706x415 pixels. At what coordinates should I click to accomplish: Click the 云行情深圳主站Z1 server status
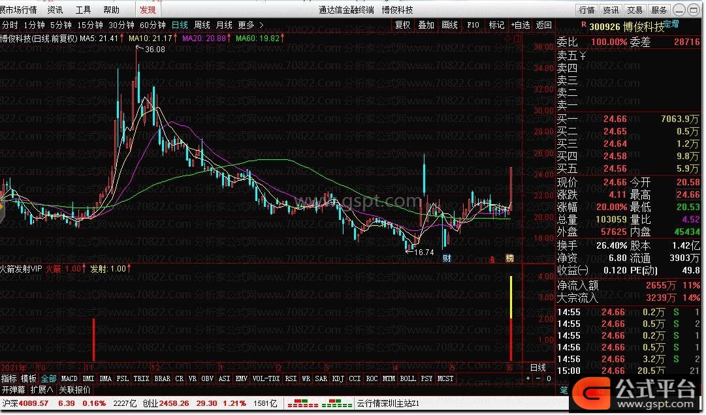(388, 403)
